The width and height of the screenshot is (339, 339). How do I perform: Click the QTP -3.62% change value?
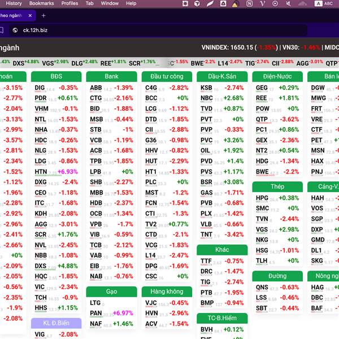click(289, 119)
